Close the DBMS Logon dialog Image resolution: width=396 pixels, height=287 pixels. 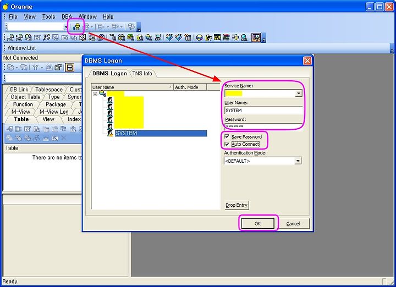pyautogui.click(x=307, y=61)
